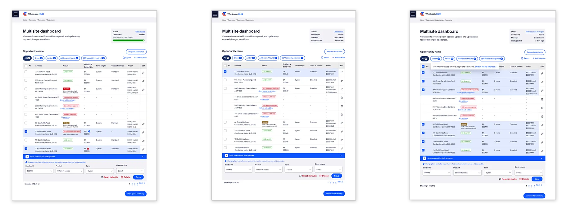Edit 234 Goldfields Road row in right dashboard

542,151
